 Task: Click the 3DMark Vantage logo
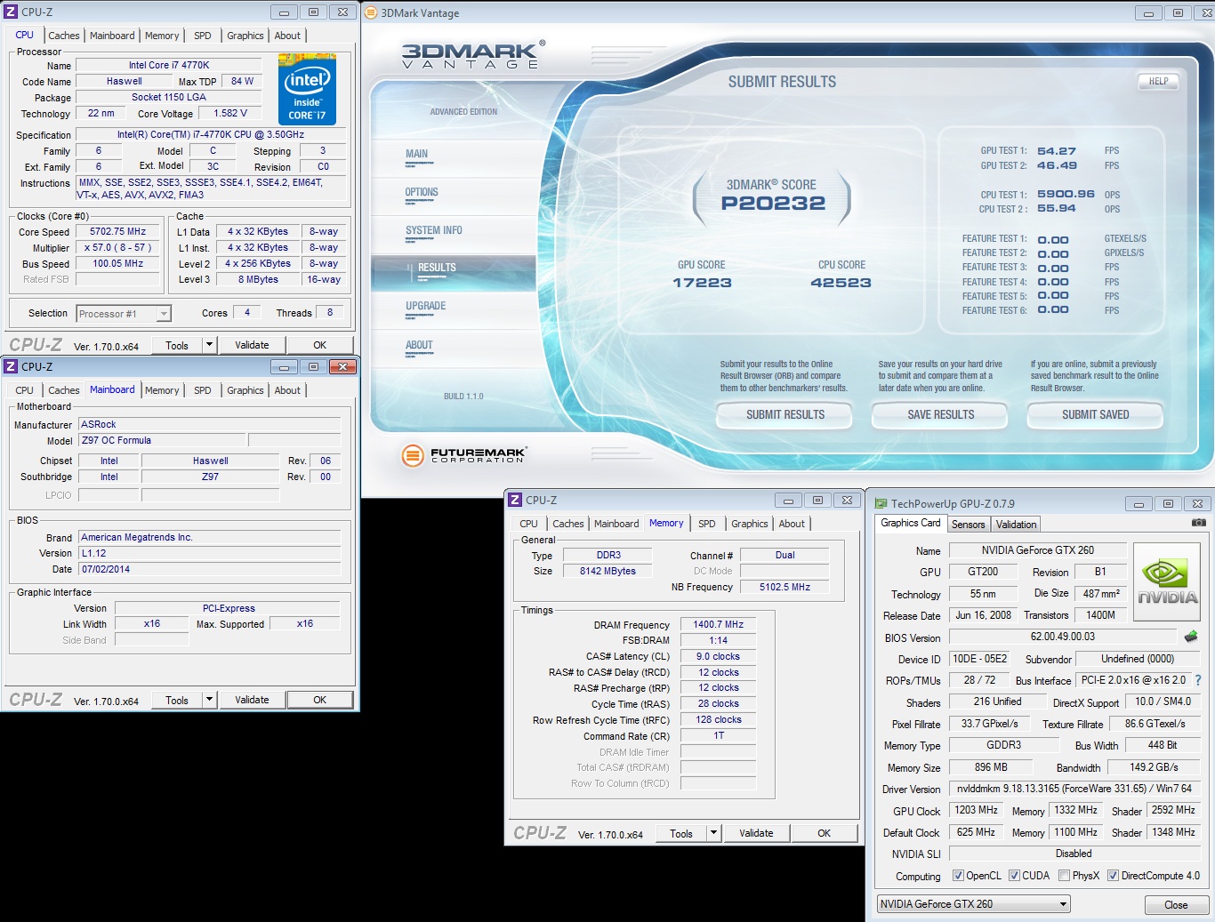(x=473, y=54)
